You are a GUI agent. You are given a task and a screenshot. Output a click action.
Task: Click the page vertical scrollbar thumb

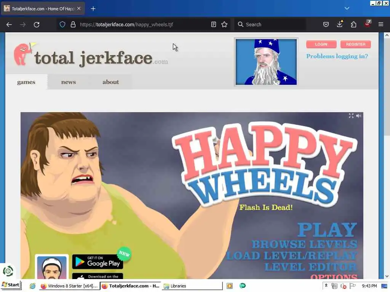tap(387, 87)
